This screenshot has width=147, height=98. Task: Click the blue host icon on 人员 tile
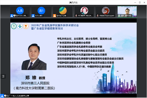(12, 16)
